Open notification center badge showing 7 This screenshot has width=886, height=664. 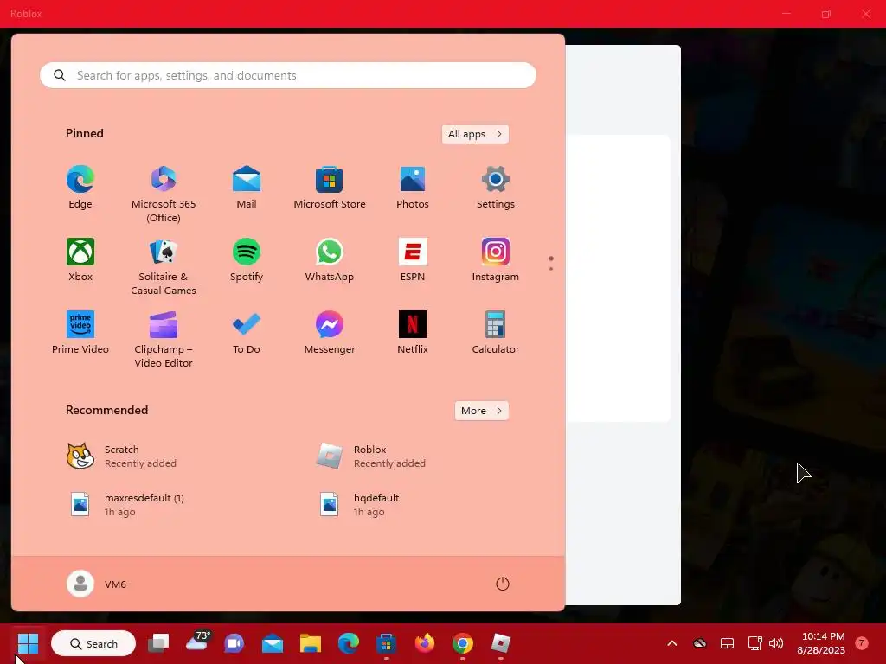click(x=862, y=643)
